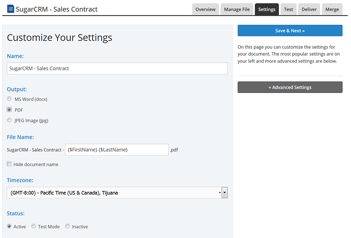Image resolution: width=351 pixels, height=238 pixels.
Task: Go to the Test tab
Action: point(288,9)
